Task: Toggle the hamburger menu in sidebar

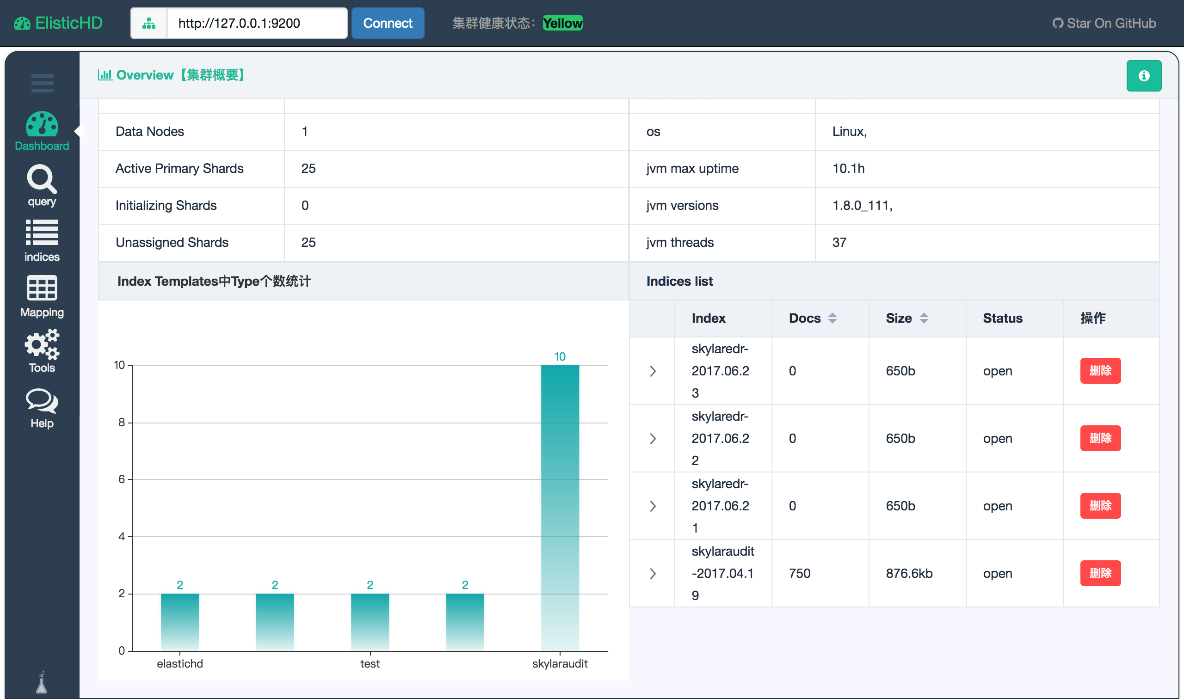Action: point(43,83)
